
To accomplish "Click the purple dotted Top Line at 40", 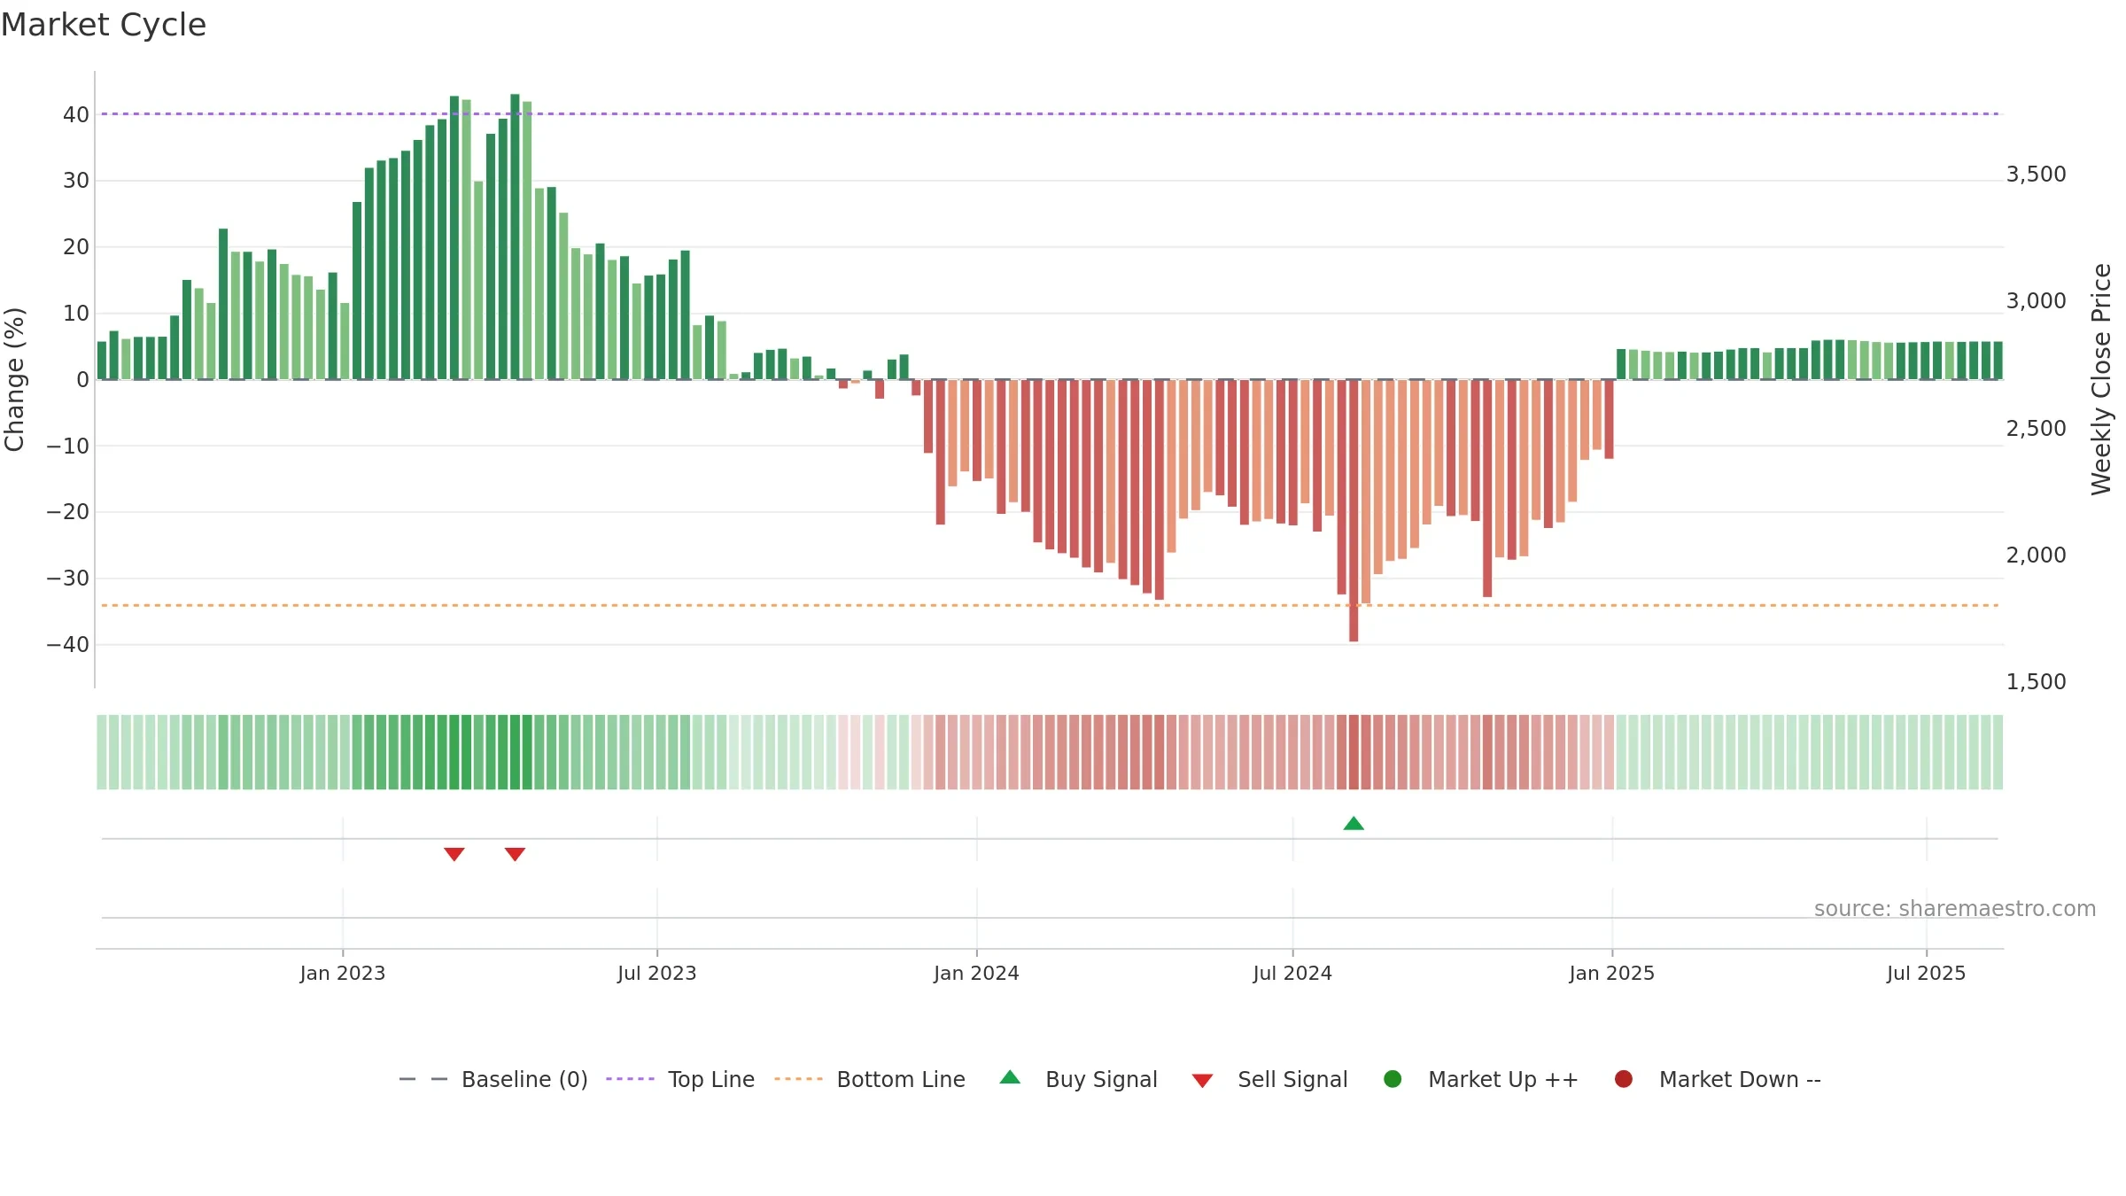I will (1050, 113).
